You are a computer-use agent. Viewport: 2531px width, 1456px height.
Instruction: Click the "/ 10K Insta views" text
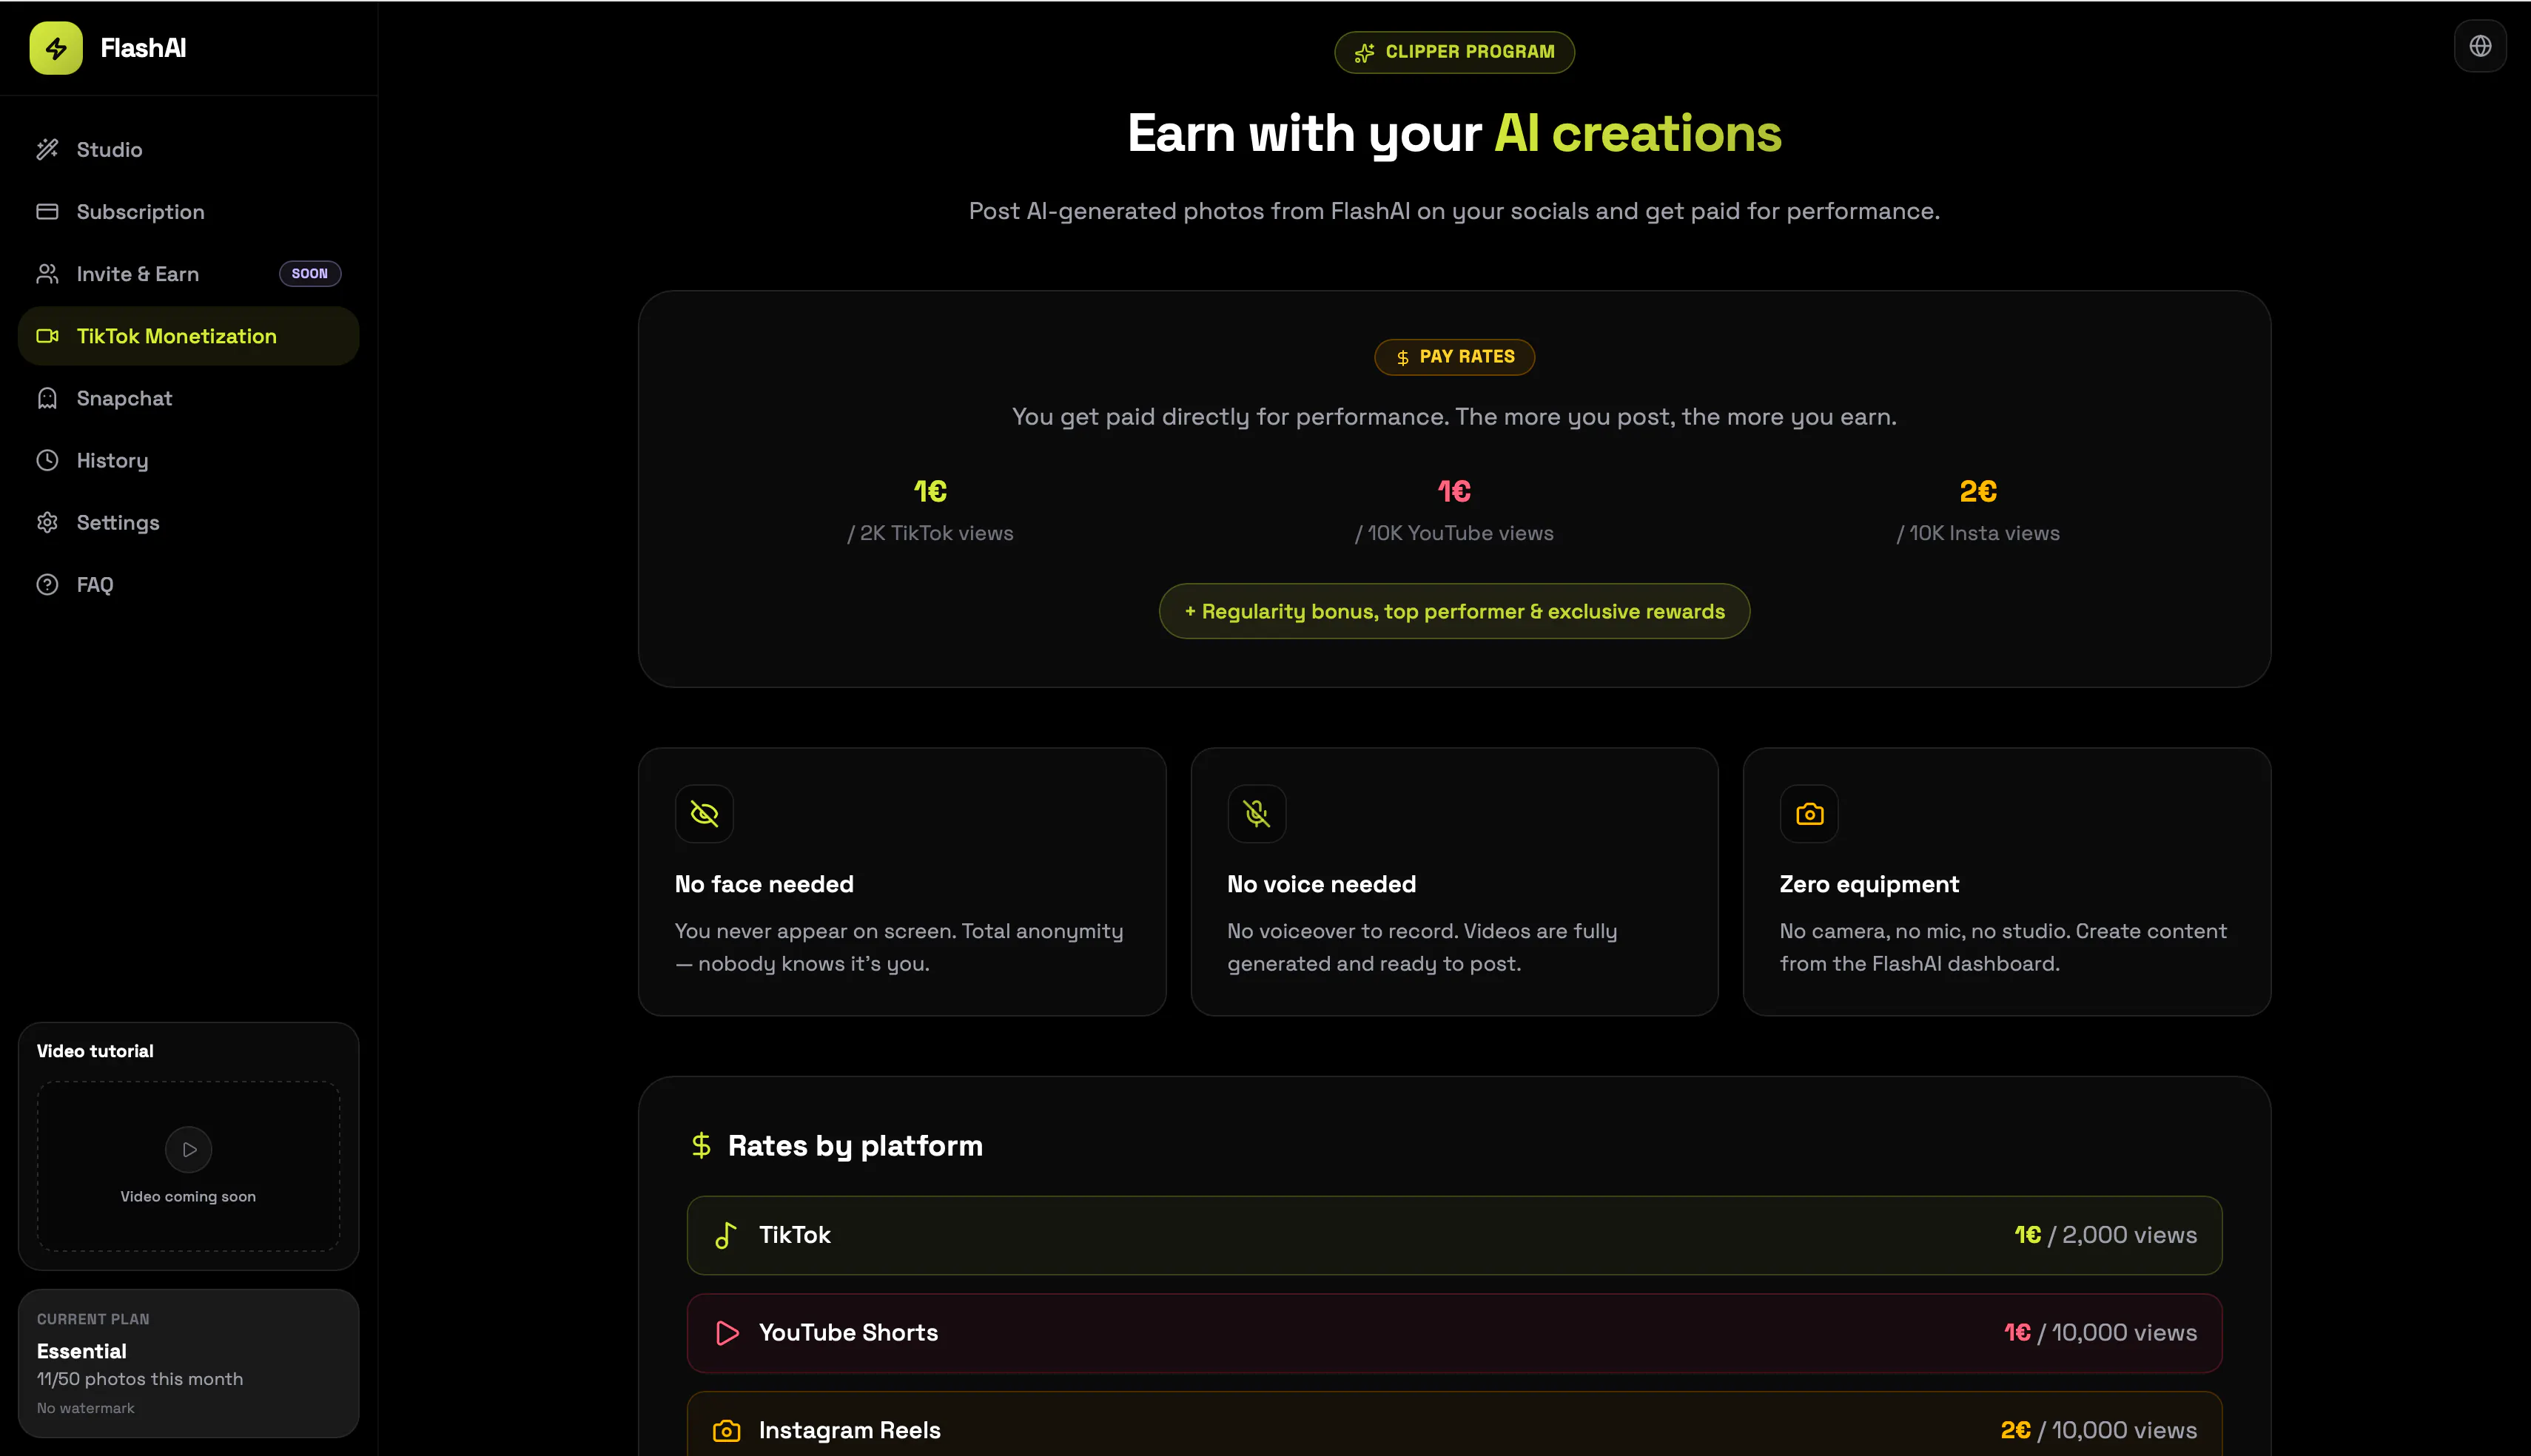(1978, 533)
